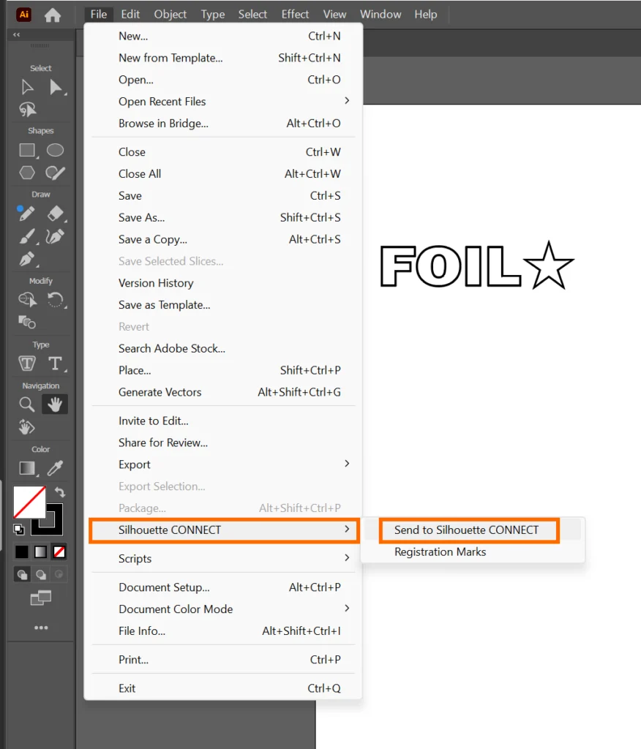Activate the Zoom magnifier tool

tap(27, 404)
